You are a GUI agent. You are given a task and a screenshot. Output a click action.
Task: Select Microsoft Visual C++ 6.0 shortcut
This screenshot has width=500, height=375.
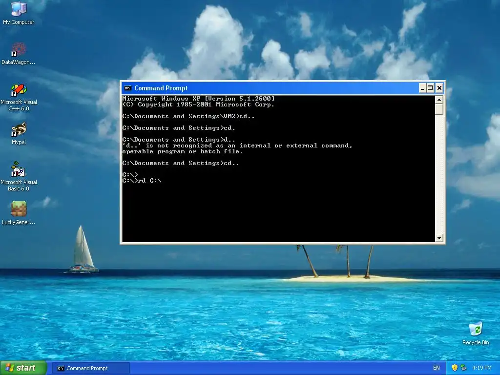point(19,97)
